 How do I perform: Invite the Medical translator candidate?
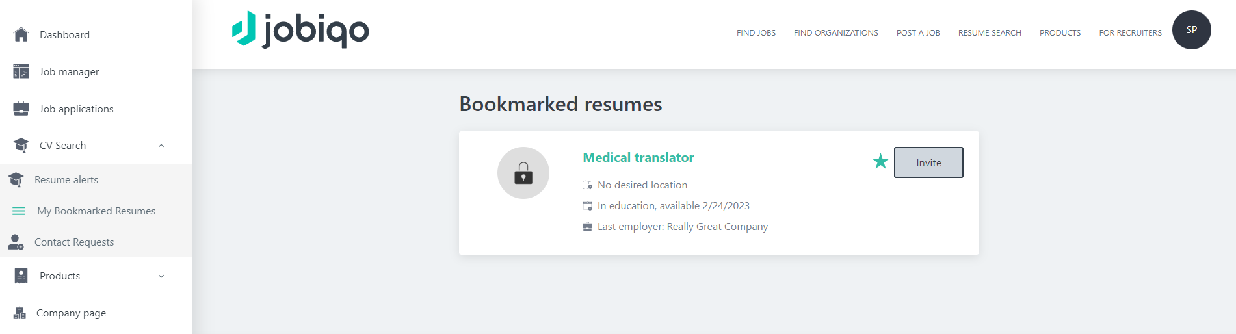point(928,162)
